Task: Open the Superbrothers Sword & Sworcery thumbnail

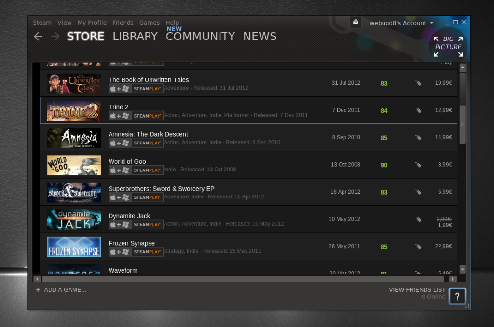Action: tap(74, 193)
